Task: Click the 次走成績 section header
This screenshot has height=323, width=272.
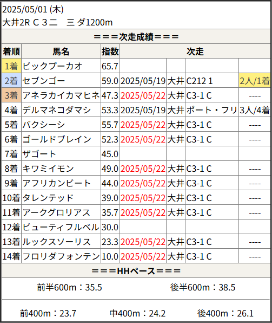Action: tap(136, 37)
